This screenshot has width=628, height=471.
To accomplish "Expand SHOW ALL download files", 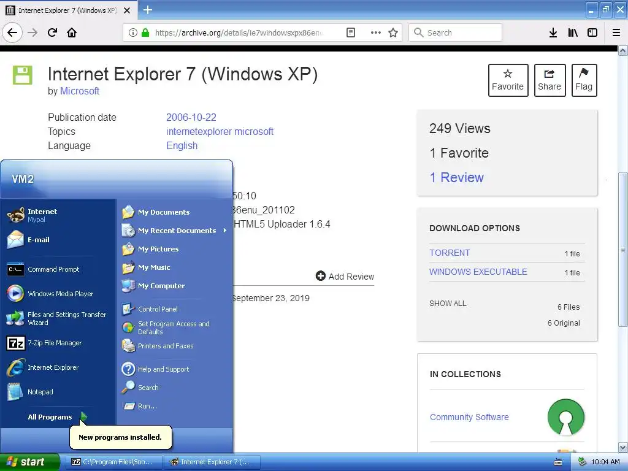I will point(448,303).
